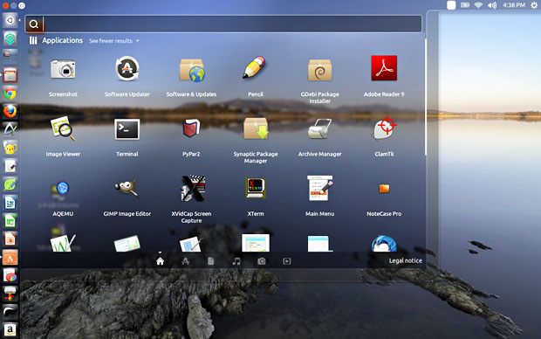Image resolution: width=541 pixels, height=339 pixels.
Task: Open XVidCap Screen Capture
Action: coord(193,189)
